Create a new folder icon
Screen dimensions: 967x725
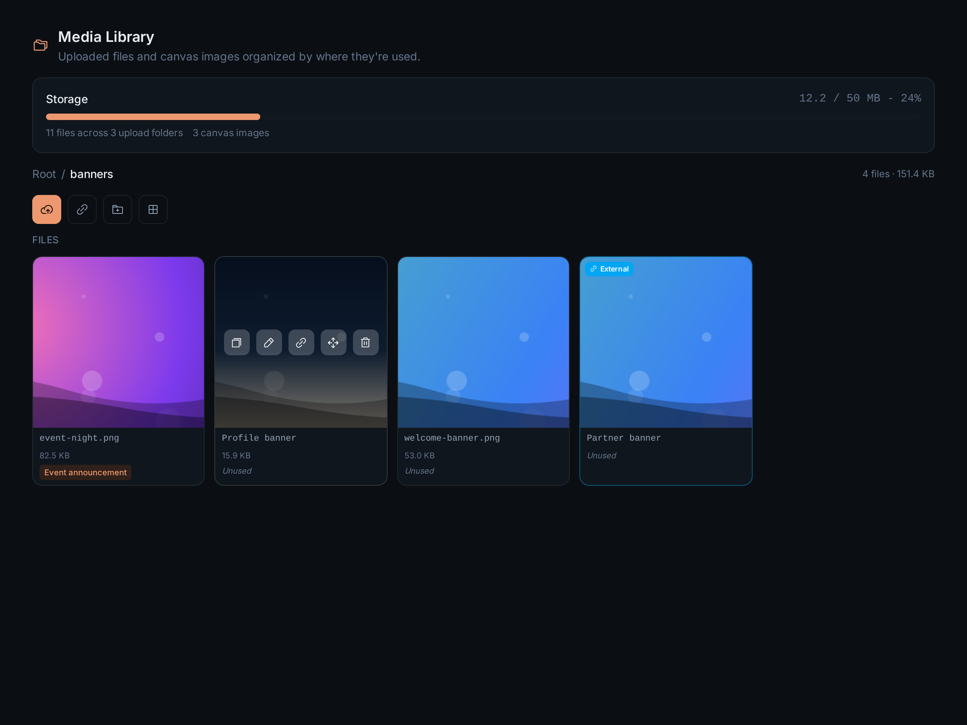pos(118,209)
